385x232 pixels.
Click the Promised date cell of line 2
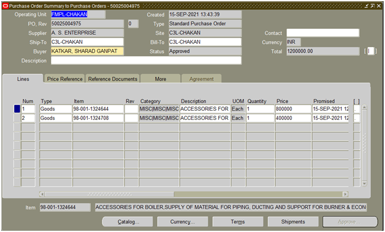[330, 118]
